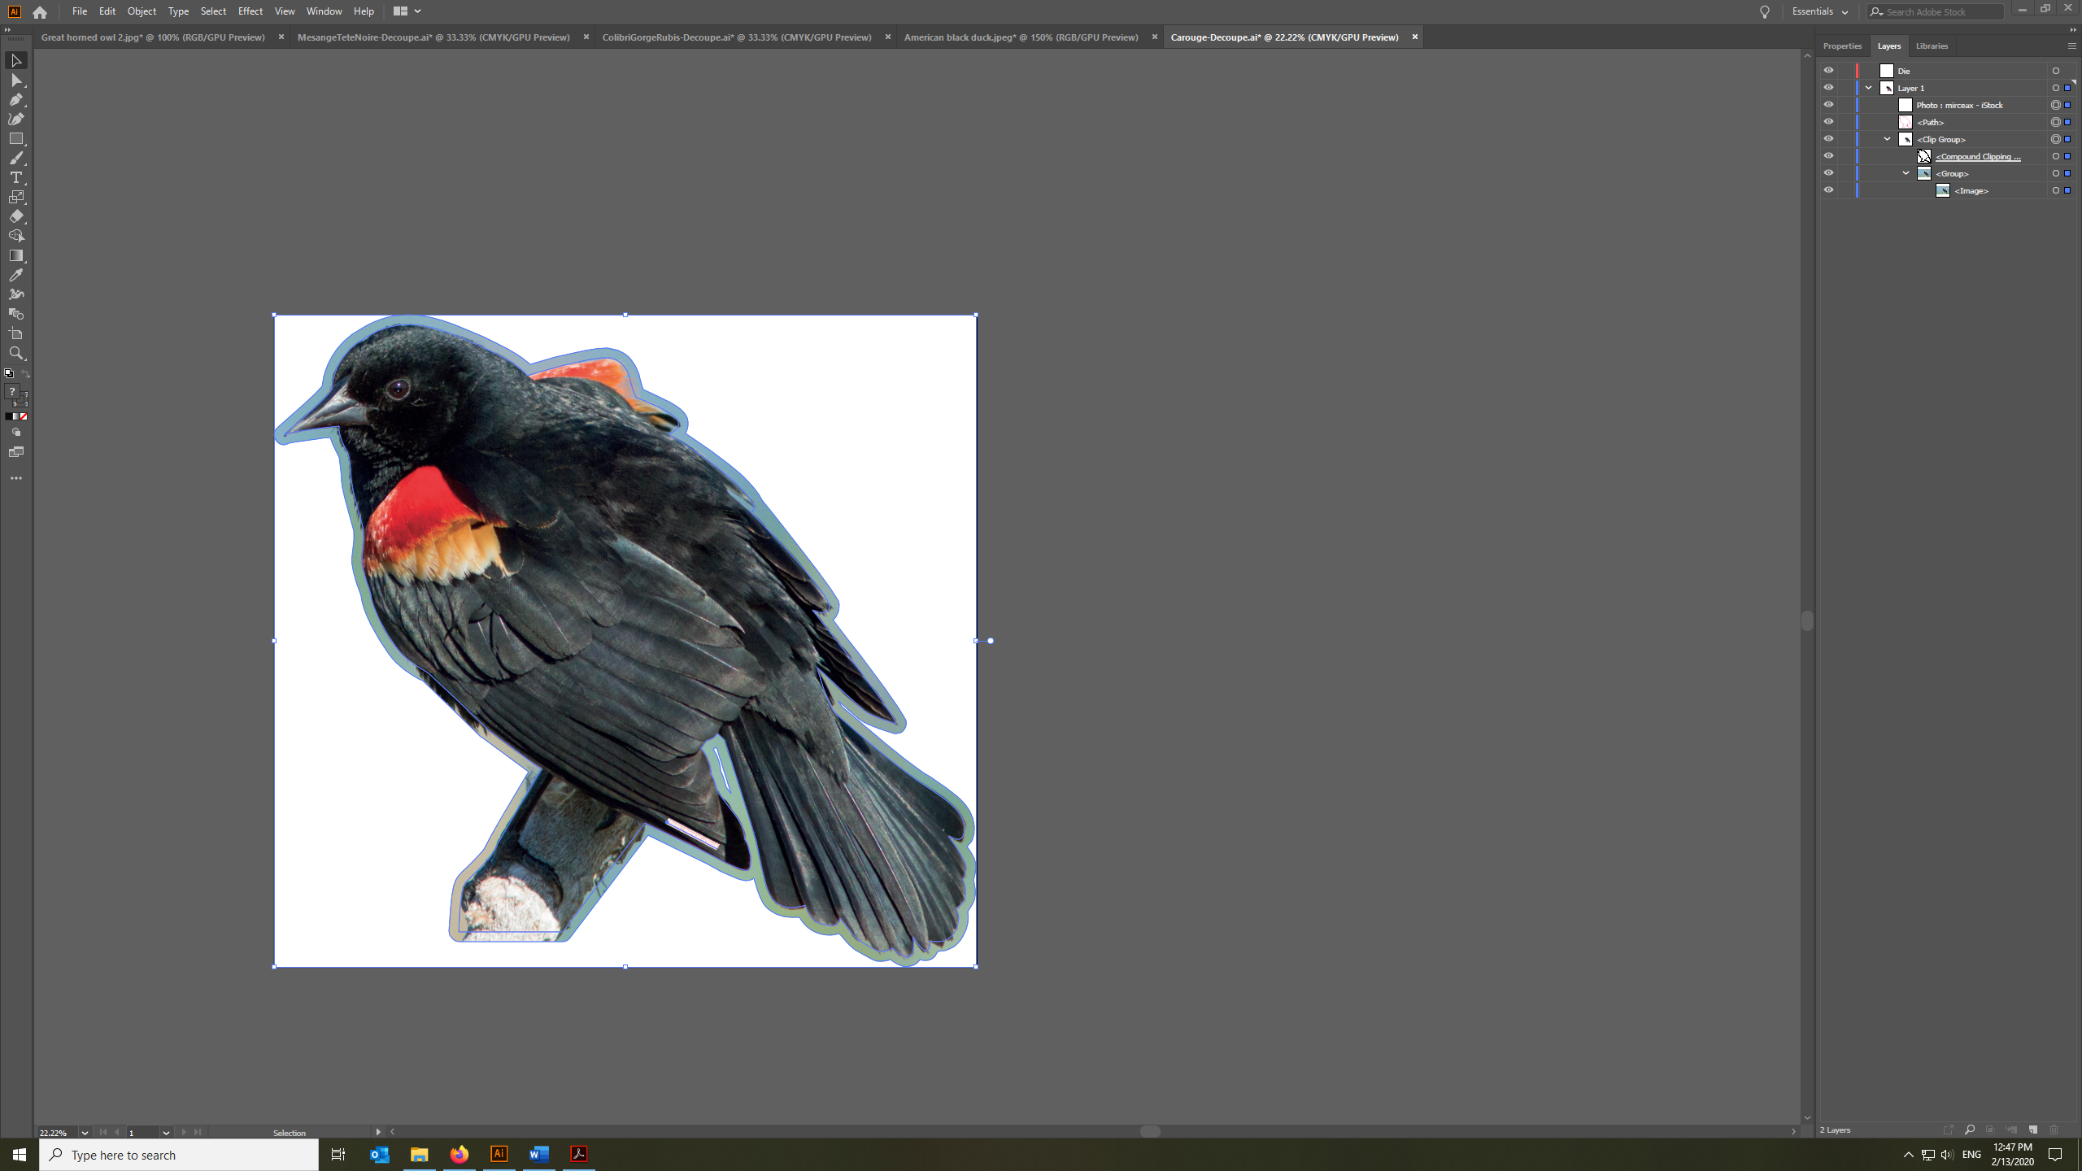Hide the Die layer

point(1828,71)
